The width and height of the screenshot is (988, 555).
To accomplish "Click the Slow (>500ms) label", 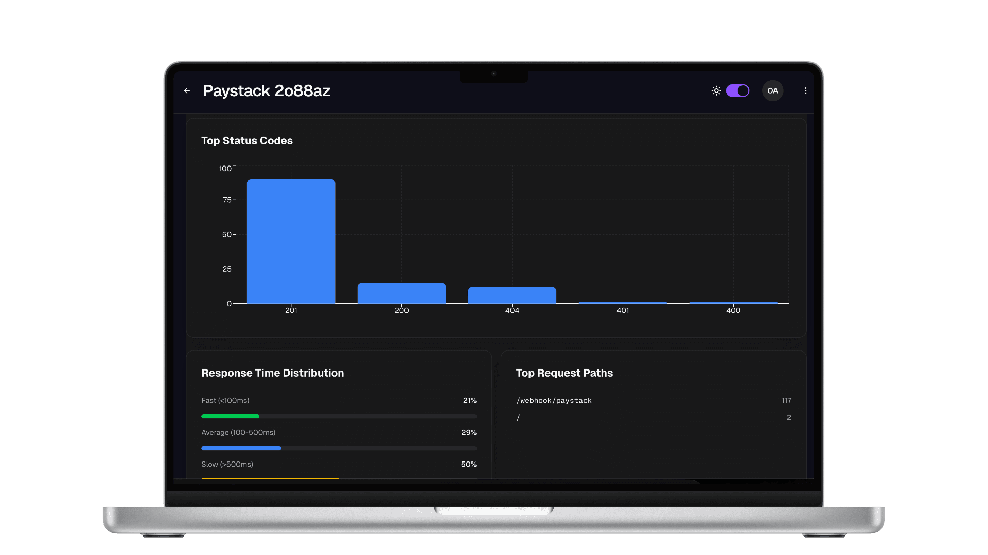I will coord(227,464).
